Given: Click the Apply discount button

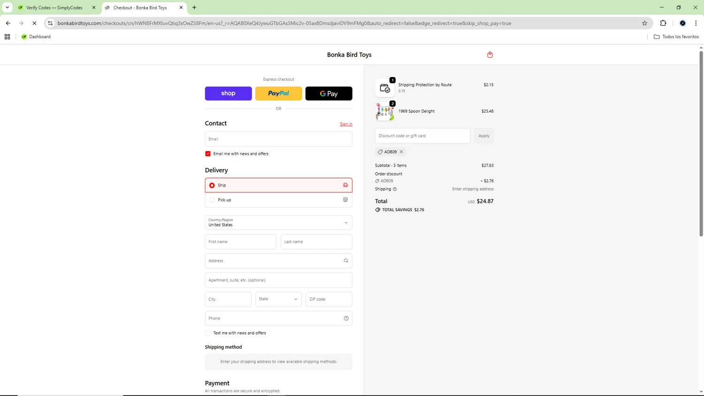Looking at the screenshot, I should coord(484,136).
